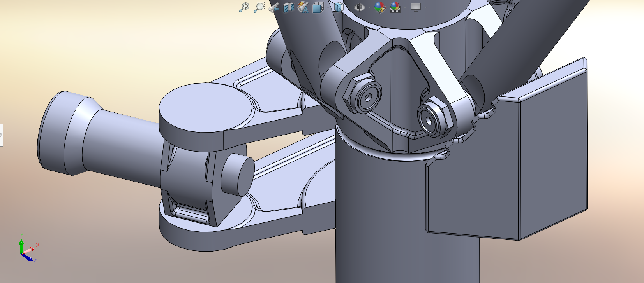The height and width of the screenshot is (283, 644).
Task: Expand the View Settings dropdown arrow
Action: click(425, 7)
